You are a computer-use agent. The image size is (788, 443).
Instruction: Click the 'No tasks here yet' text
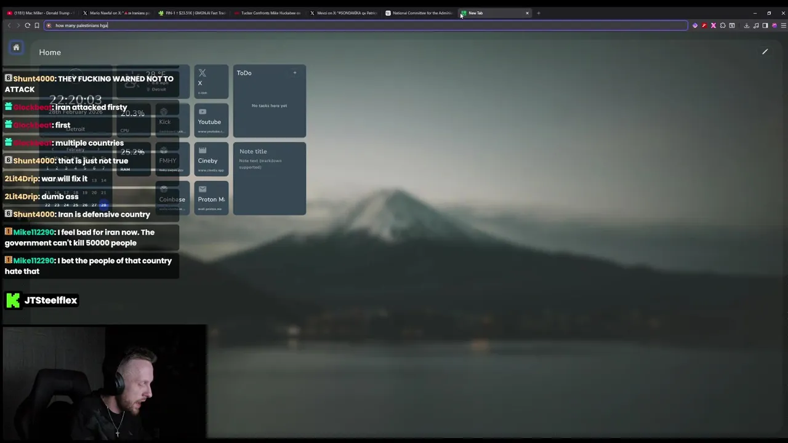(269, 106)
